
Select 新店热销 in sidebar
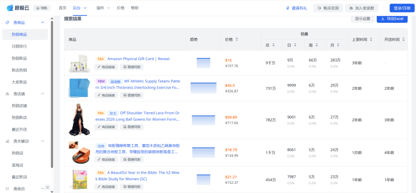pos(19,70)
